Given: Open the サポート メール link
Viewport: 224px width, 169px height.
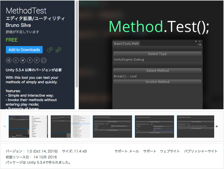Looking at the screenshot, I should pos(126,151).
